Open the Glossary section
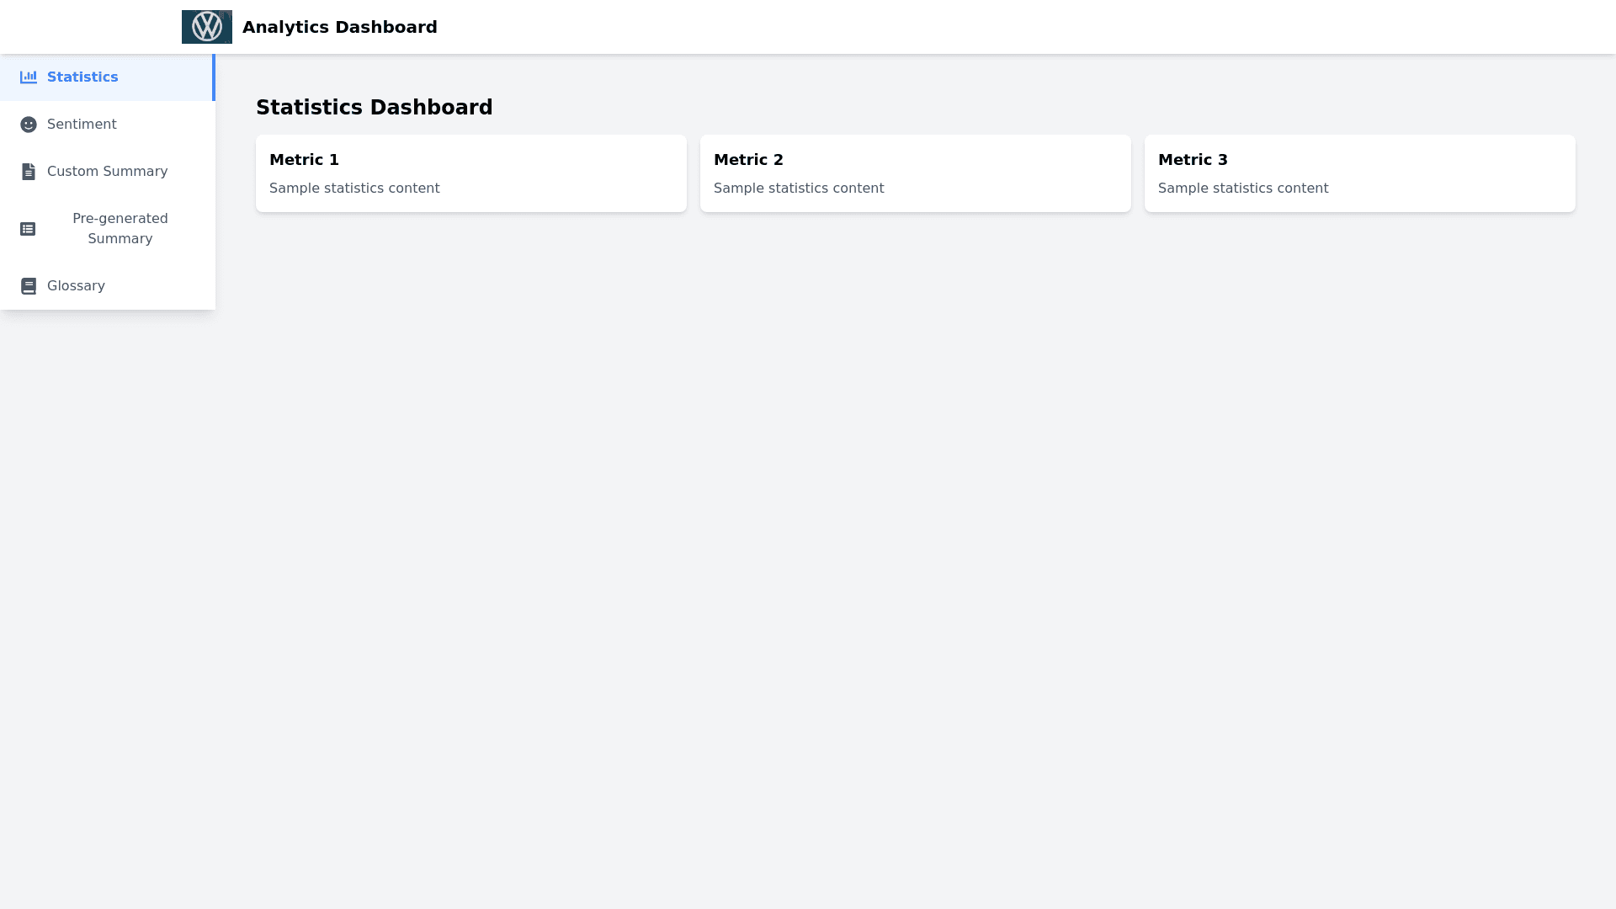The width and height of the screenshot is (1616, 909). point(76,286)
